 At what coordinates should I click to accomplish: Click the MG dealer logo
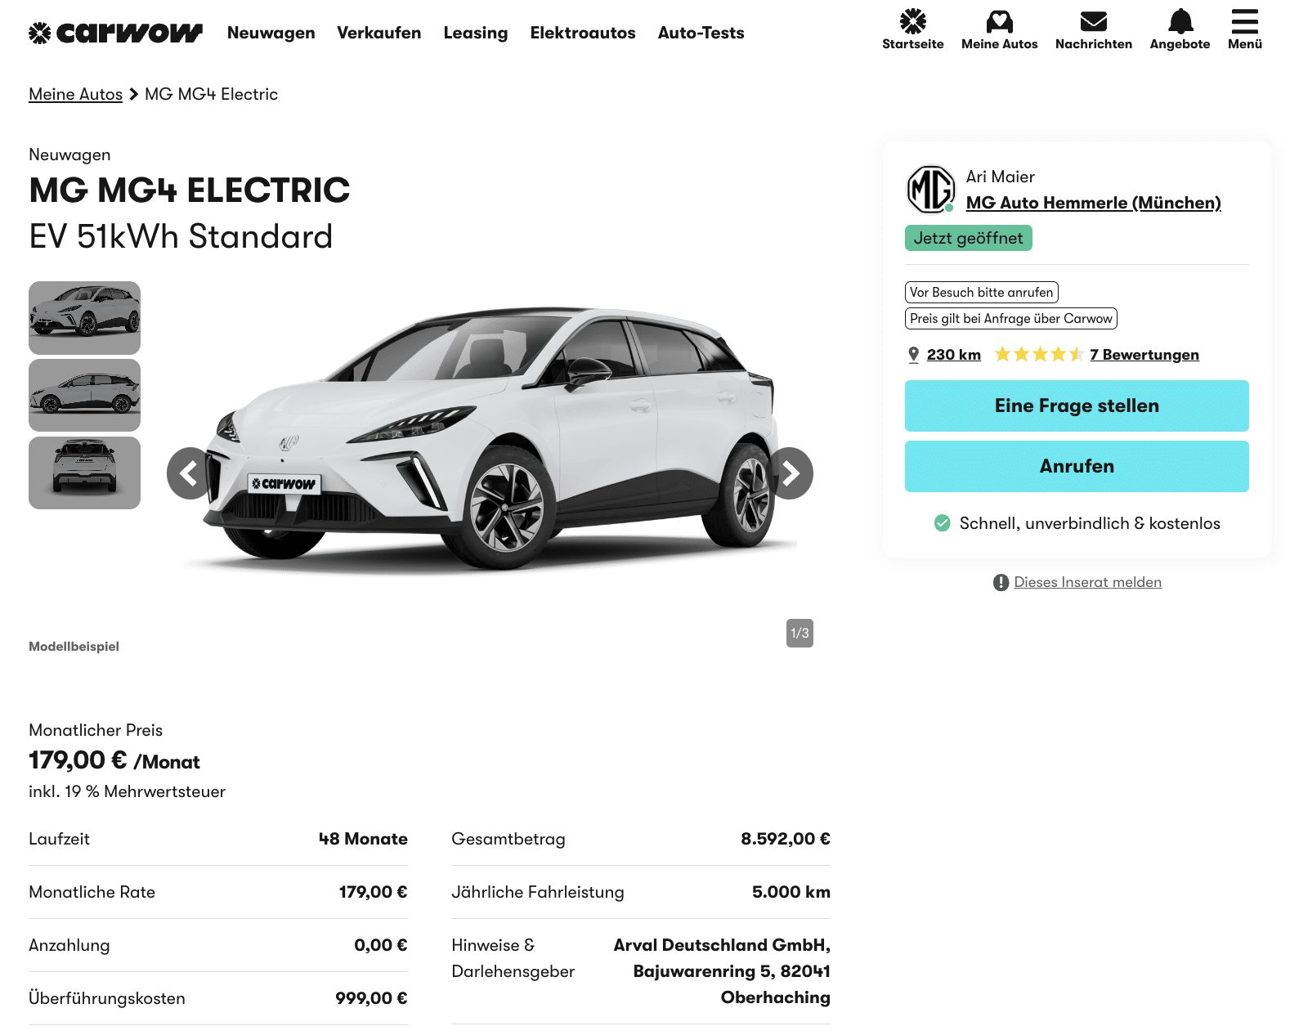click(931, 189)
